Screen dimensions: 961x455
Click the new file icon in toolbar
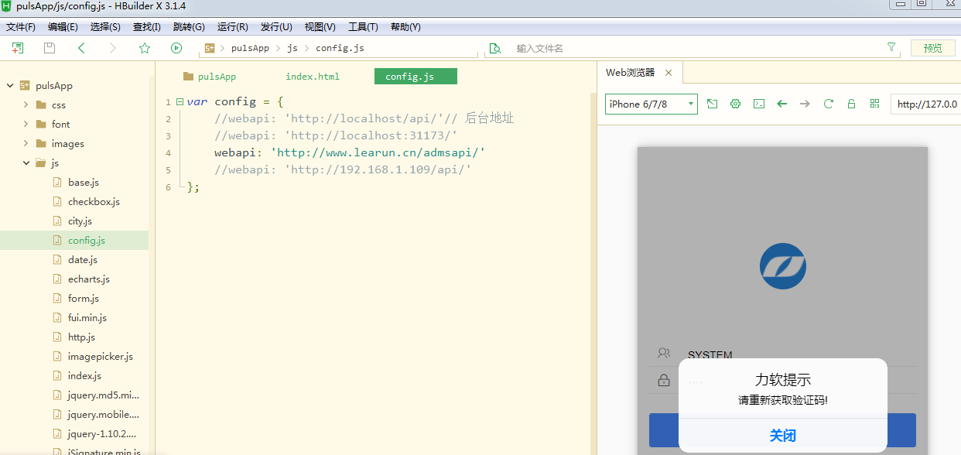pos(18,48)
